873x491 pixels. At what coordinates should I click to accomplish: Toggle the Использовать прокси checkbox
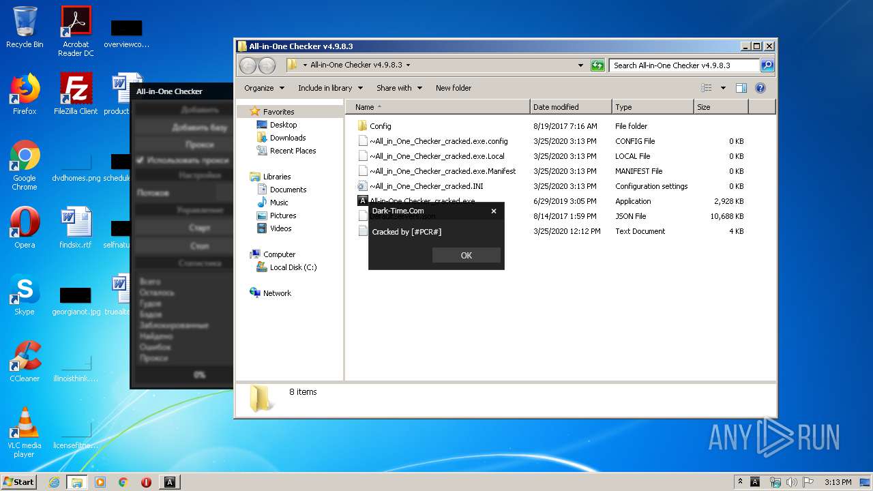point(140,160)
